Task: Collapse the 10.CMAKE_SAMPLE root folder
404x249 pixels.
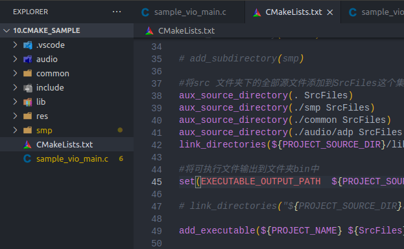Action: click(x=6, y=30)
